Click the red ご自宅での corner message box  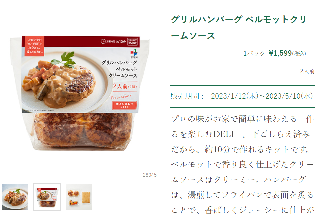click(34, 46)
